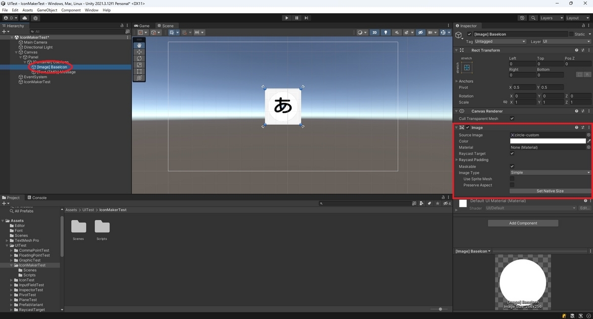The width and height of the screenshot is (593, 319).
Task: Toggle Static checkbox
Action: [571, 34]
